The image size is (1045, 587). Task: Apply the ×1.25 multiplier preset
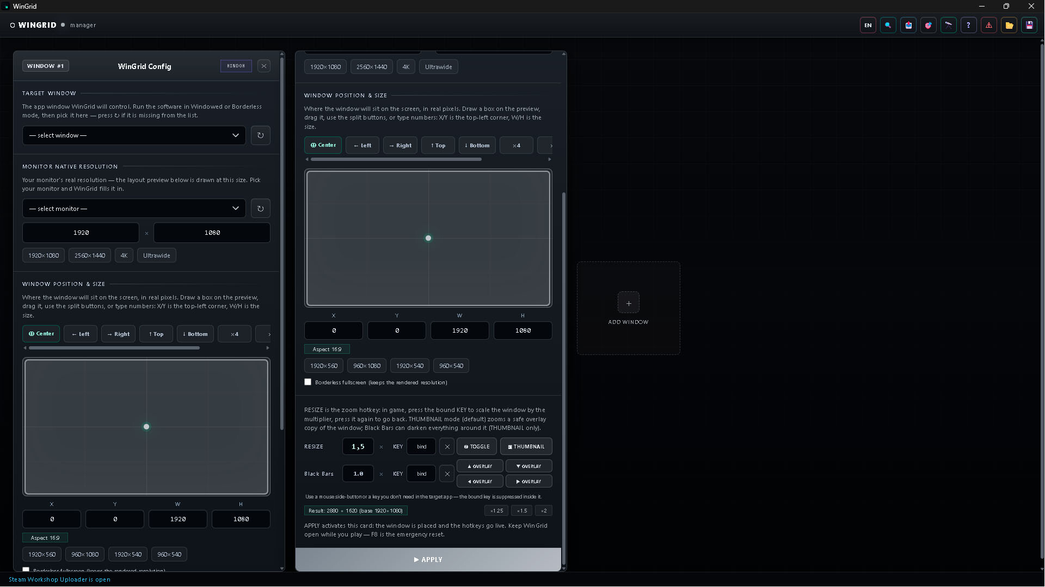[x=496, y=511]
